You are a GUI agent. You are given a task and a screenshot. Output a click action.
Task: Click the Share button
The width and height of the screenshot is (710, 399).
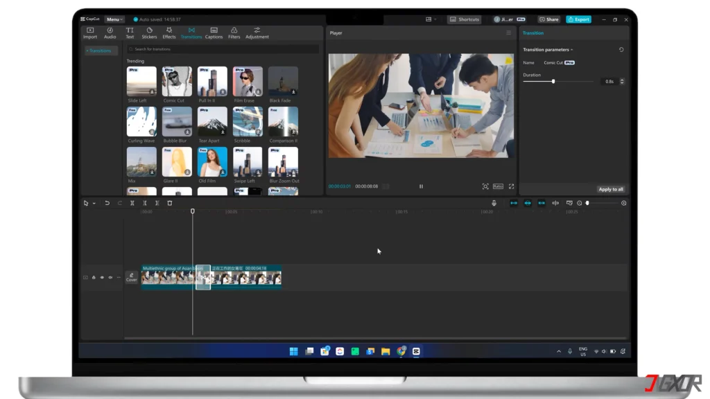click(x=549, y=19)
